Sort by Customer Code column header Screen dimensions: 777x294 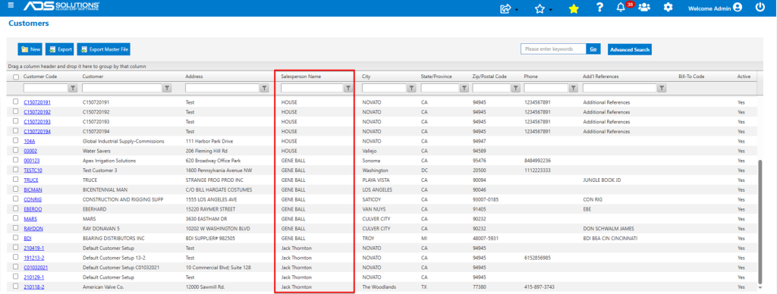40,77
